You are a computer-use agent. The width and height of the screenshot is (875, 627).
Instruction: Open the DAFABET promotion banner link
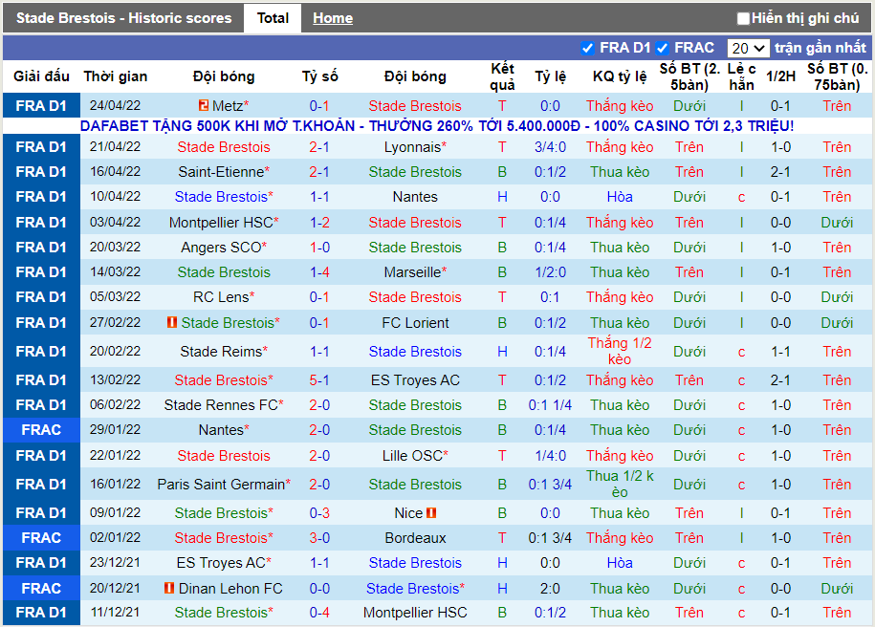point(437,126)
